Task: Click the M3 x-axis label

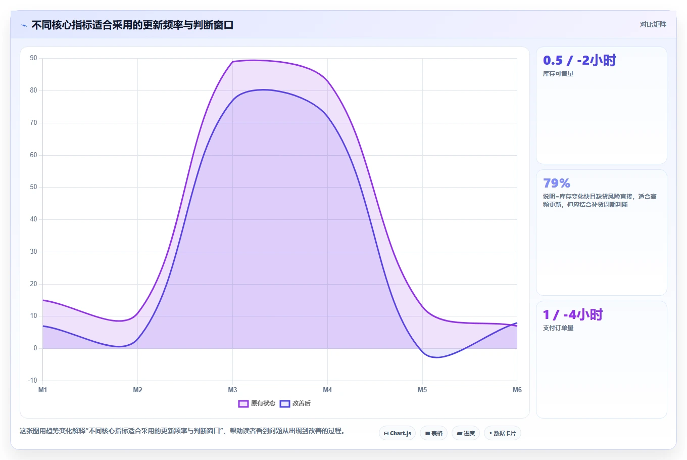Action: coord(232,390)
